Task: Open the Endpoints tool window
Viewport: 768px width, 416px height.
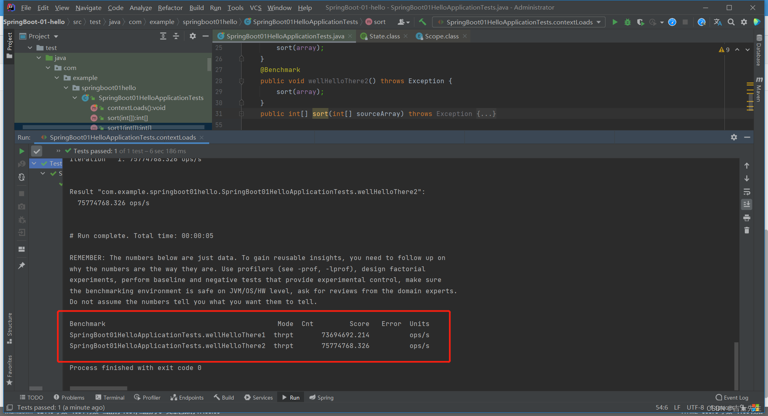Action: pos(187,398)
